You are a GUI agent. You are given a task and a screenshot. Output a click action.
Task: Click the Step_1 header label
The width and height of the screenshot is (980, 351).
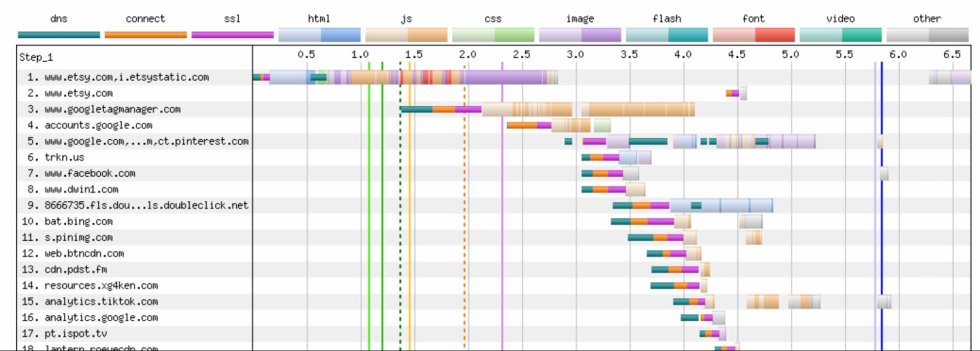pyautogui.click(x=36, y=57)
